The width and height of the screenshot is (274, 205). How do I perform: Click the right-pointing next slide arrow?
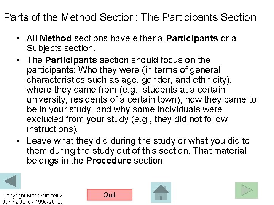click(x=246, y=190)
